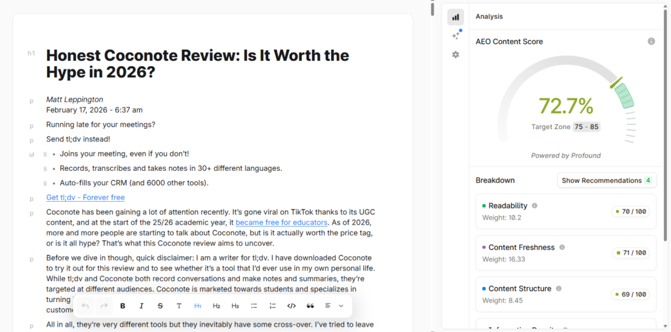Image resolution: width=671 pixels, height=332 pixels.
Task: Click info icon beside AEO Content Score
Action: pyautogui.click(x=651, y=41)
